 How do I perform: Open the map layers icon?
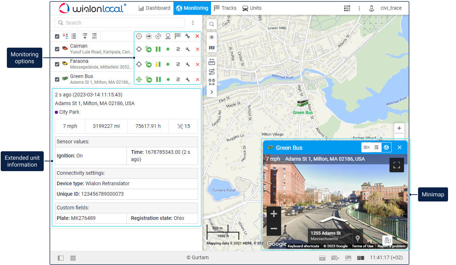(x=211, y=48)
